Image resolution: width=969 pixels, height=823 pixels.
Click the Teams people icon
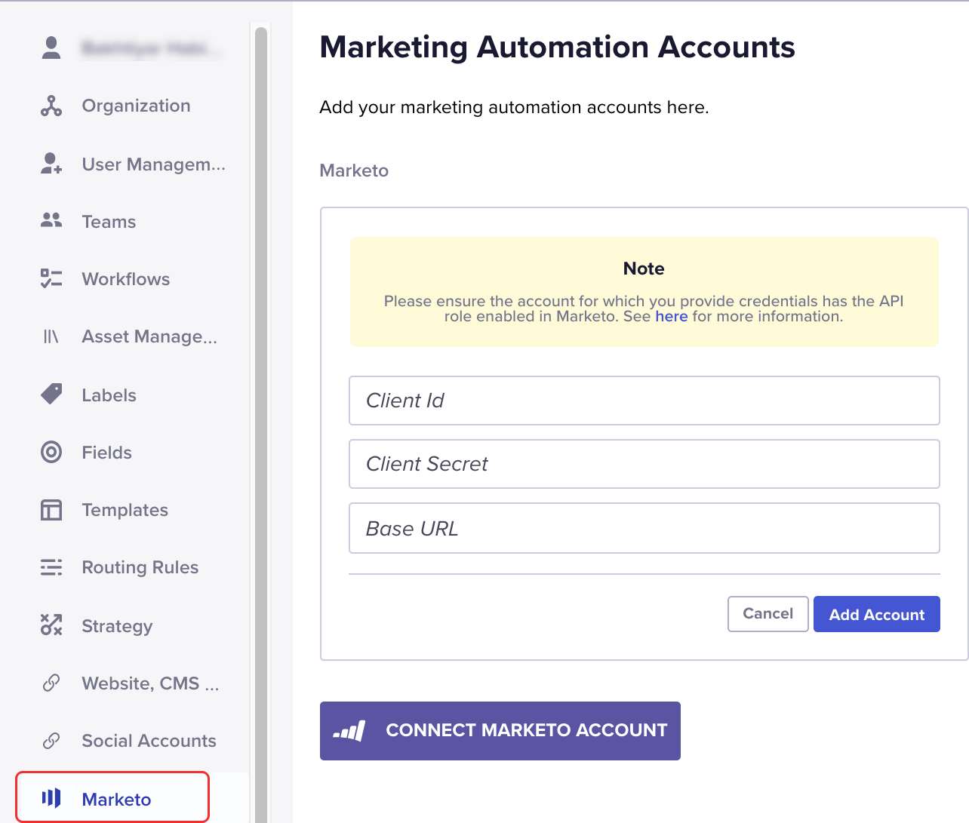pos(51,220)
